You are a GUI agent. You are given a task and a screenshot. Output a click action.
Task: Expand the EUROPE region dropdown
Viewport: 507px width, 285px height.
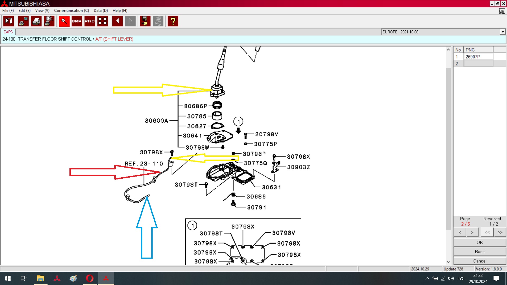(x=503, y=32)
